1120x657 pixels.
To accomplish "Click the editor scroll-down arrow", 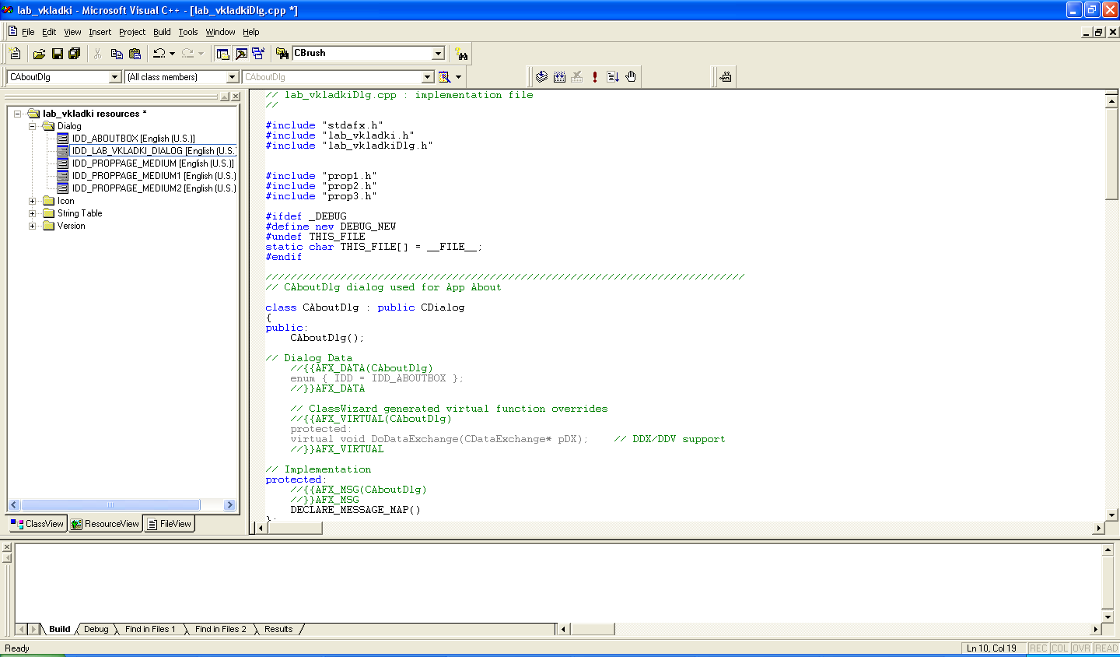I will 1111,515.
